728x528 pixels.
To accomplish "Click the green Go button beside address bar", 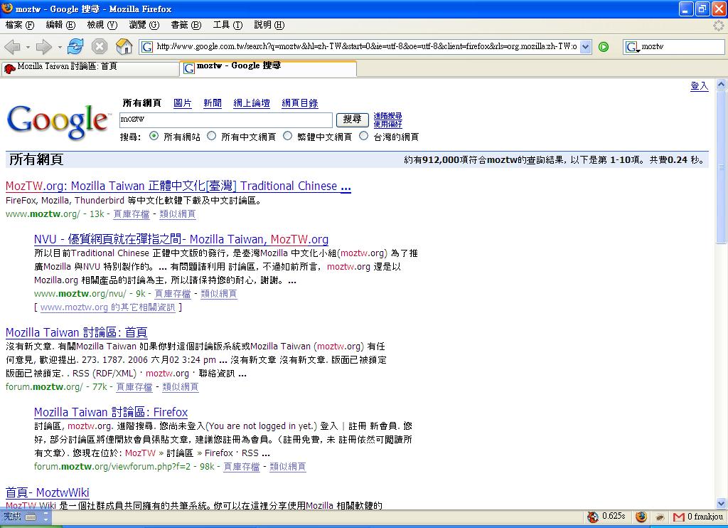I will pyautogui.click(x=604, y=47).
